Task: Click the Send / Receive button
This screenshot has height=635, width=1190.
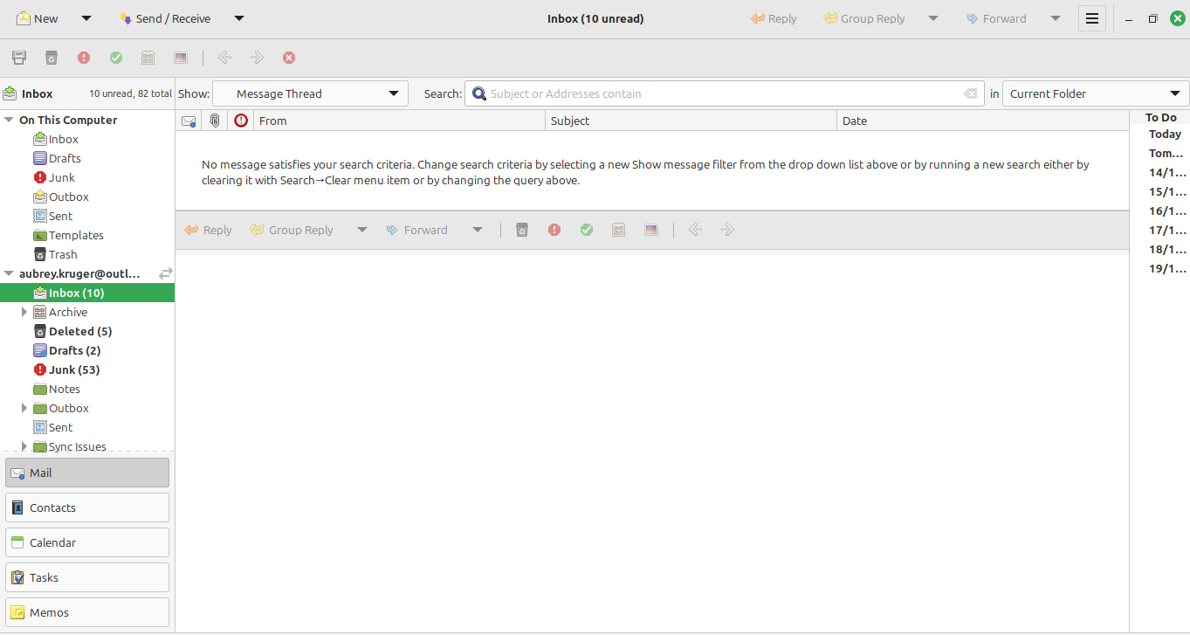Action: click(166, 18)
